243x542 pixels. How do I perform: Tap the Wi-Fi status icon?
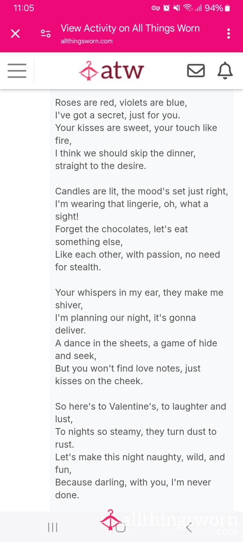pos(188,8)
